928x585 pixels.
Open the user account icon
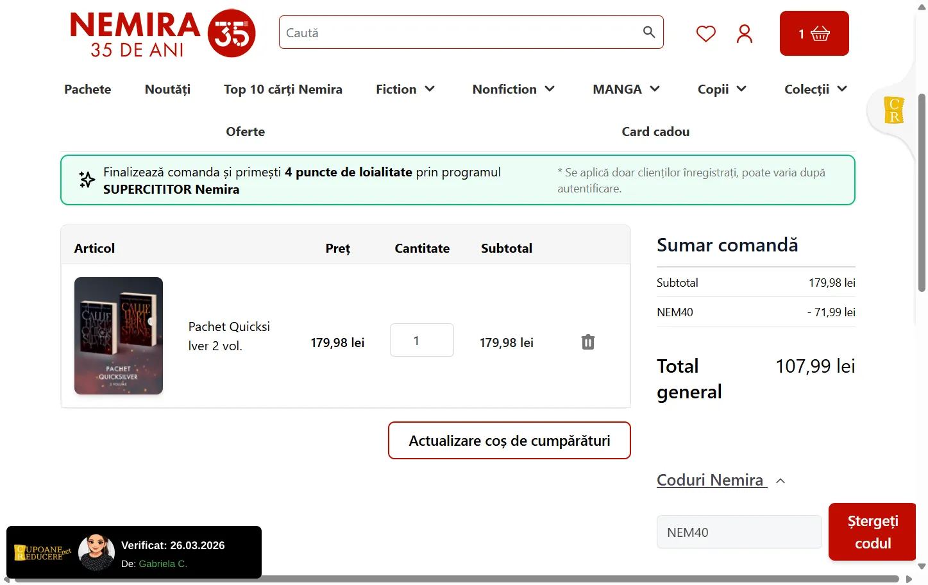pos(744,33)
